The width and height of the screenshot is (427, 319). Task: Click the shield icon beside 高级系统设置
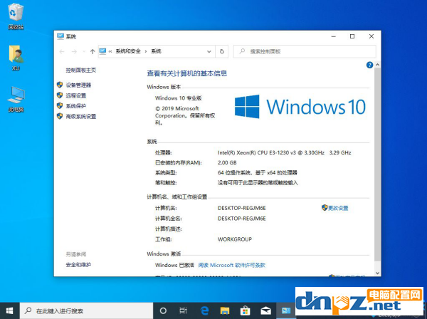pos(60,116)
